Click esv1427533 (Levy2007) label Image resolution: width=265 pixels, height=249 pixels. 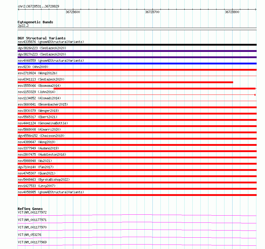coord(37,186)
